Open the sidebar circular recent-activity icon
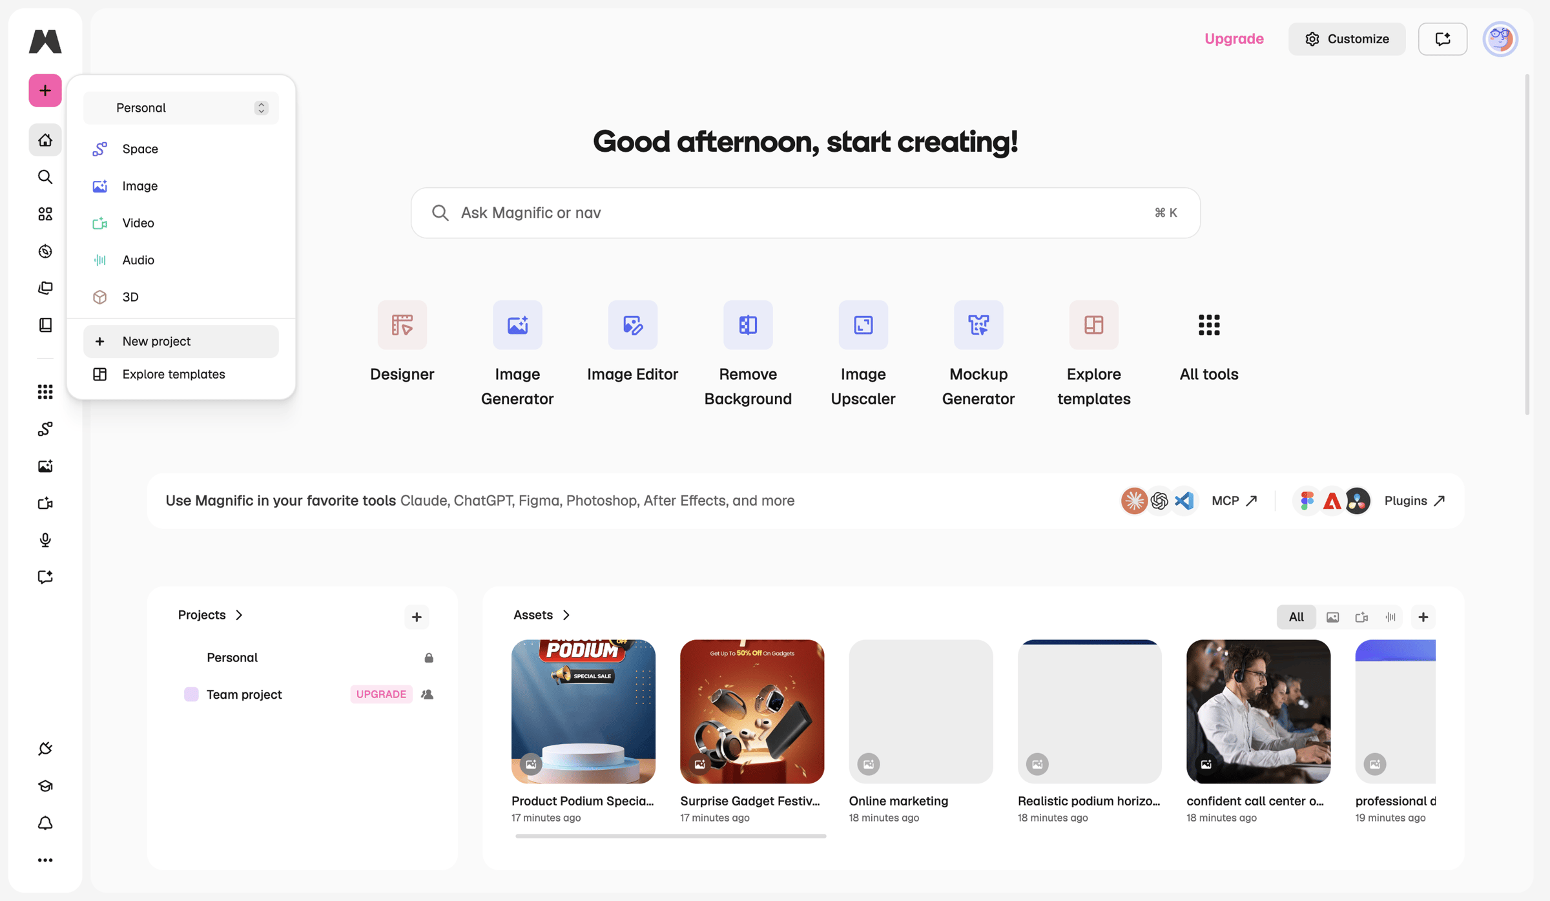1550x901 pixels. pyautogui.click(x=45, y=251)
